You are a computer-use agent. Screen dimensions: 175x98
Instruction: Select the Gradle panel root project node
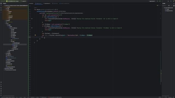169,8
